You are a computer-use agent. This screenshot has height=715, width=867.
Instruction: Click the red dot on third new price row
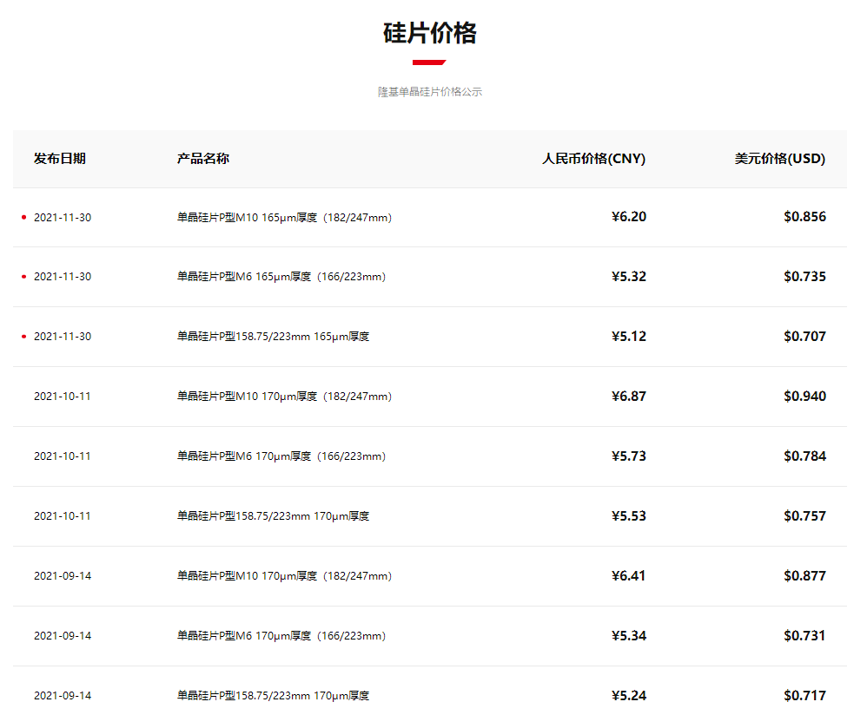[22, 336]
